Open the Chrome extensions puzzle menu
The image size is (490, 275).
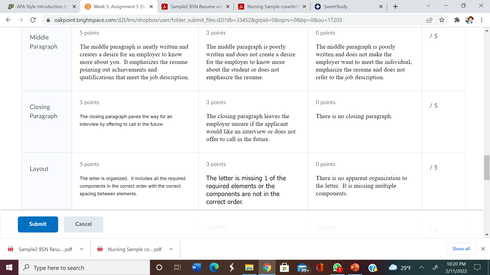click(457, 20)
